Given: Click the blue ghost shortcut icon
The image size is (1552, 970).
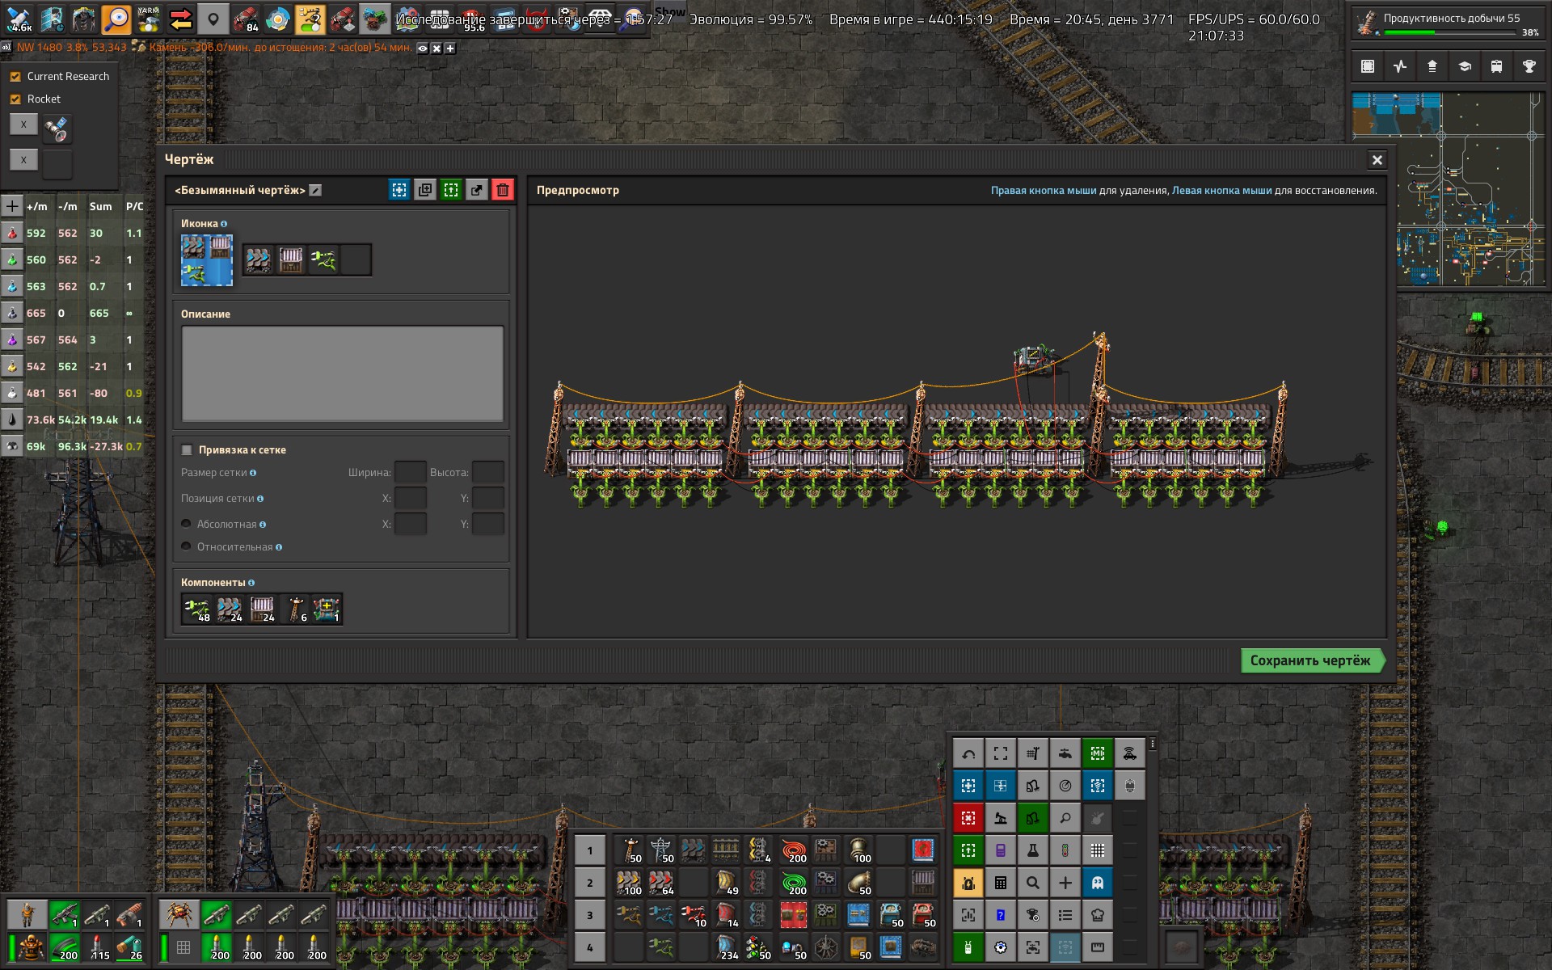Looking at the screenshot, I should click(1098, 883).
